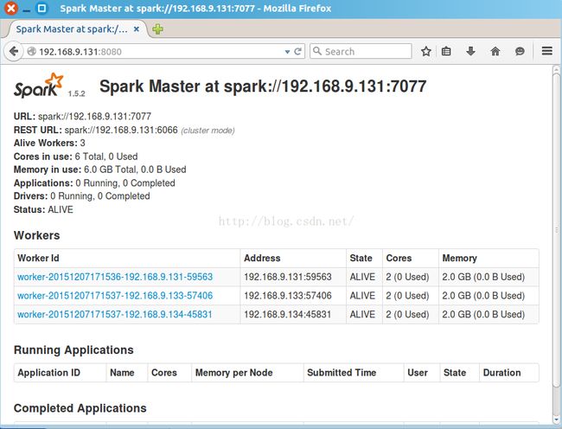This screenshot has width=562, height=429.
Task: Click the magnifier icon in Search box
Action: (316, 51)
